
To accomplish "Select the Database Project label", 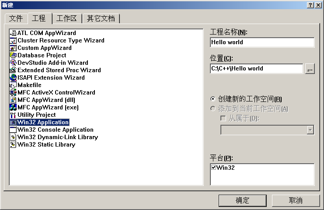I will coord(42,56).
